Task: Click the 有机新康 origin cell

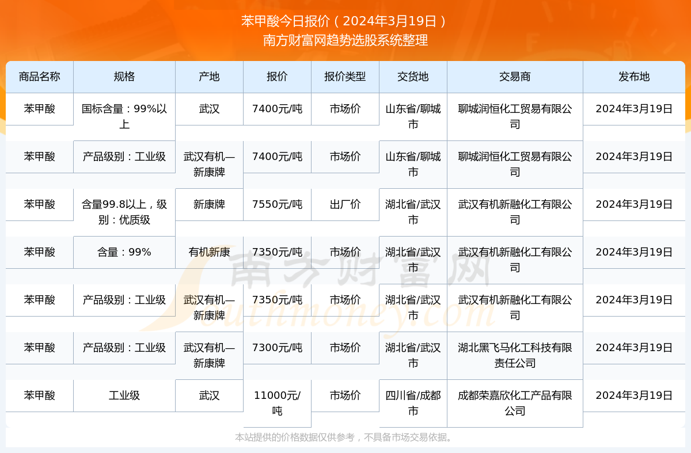Action: 210,252
